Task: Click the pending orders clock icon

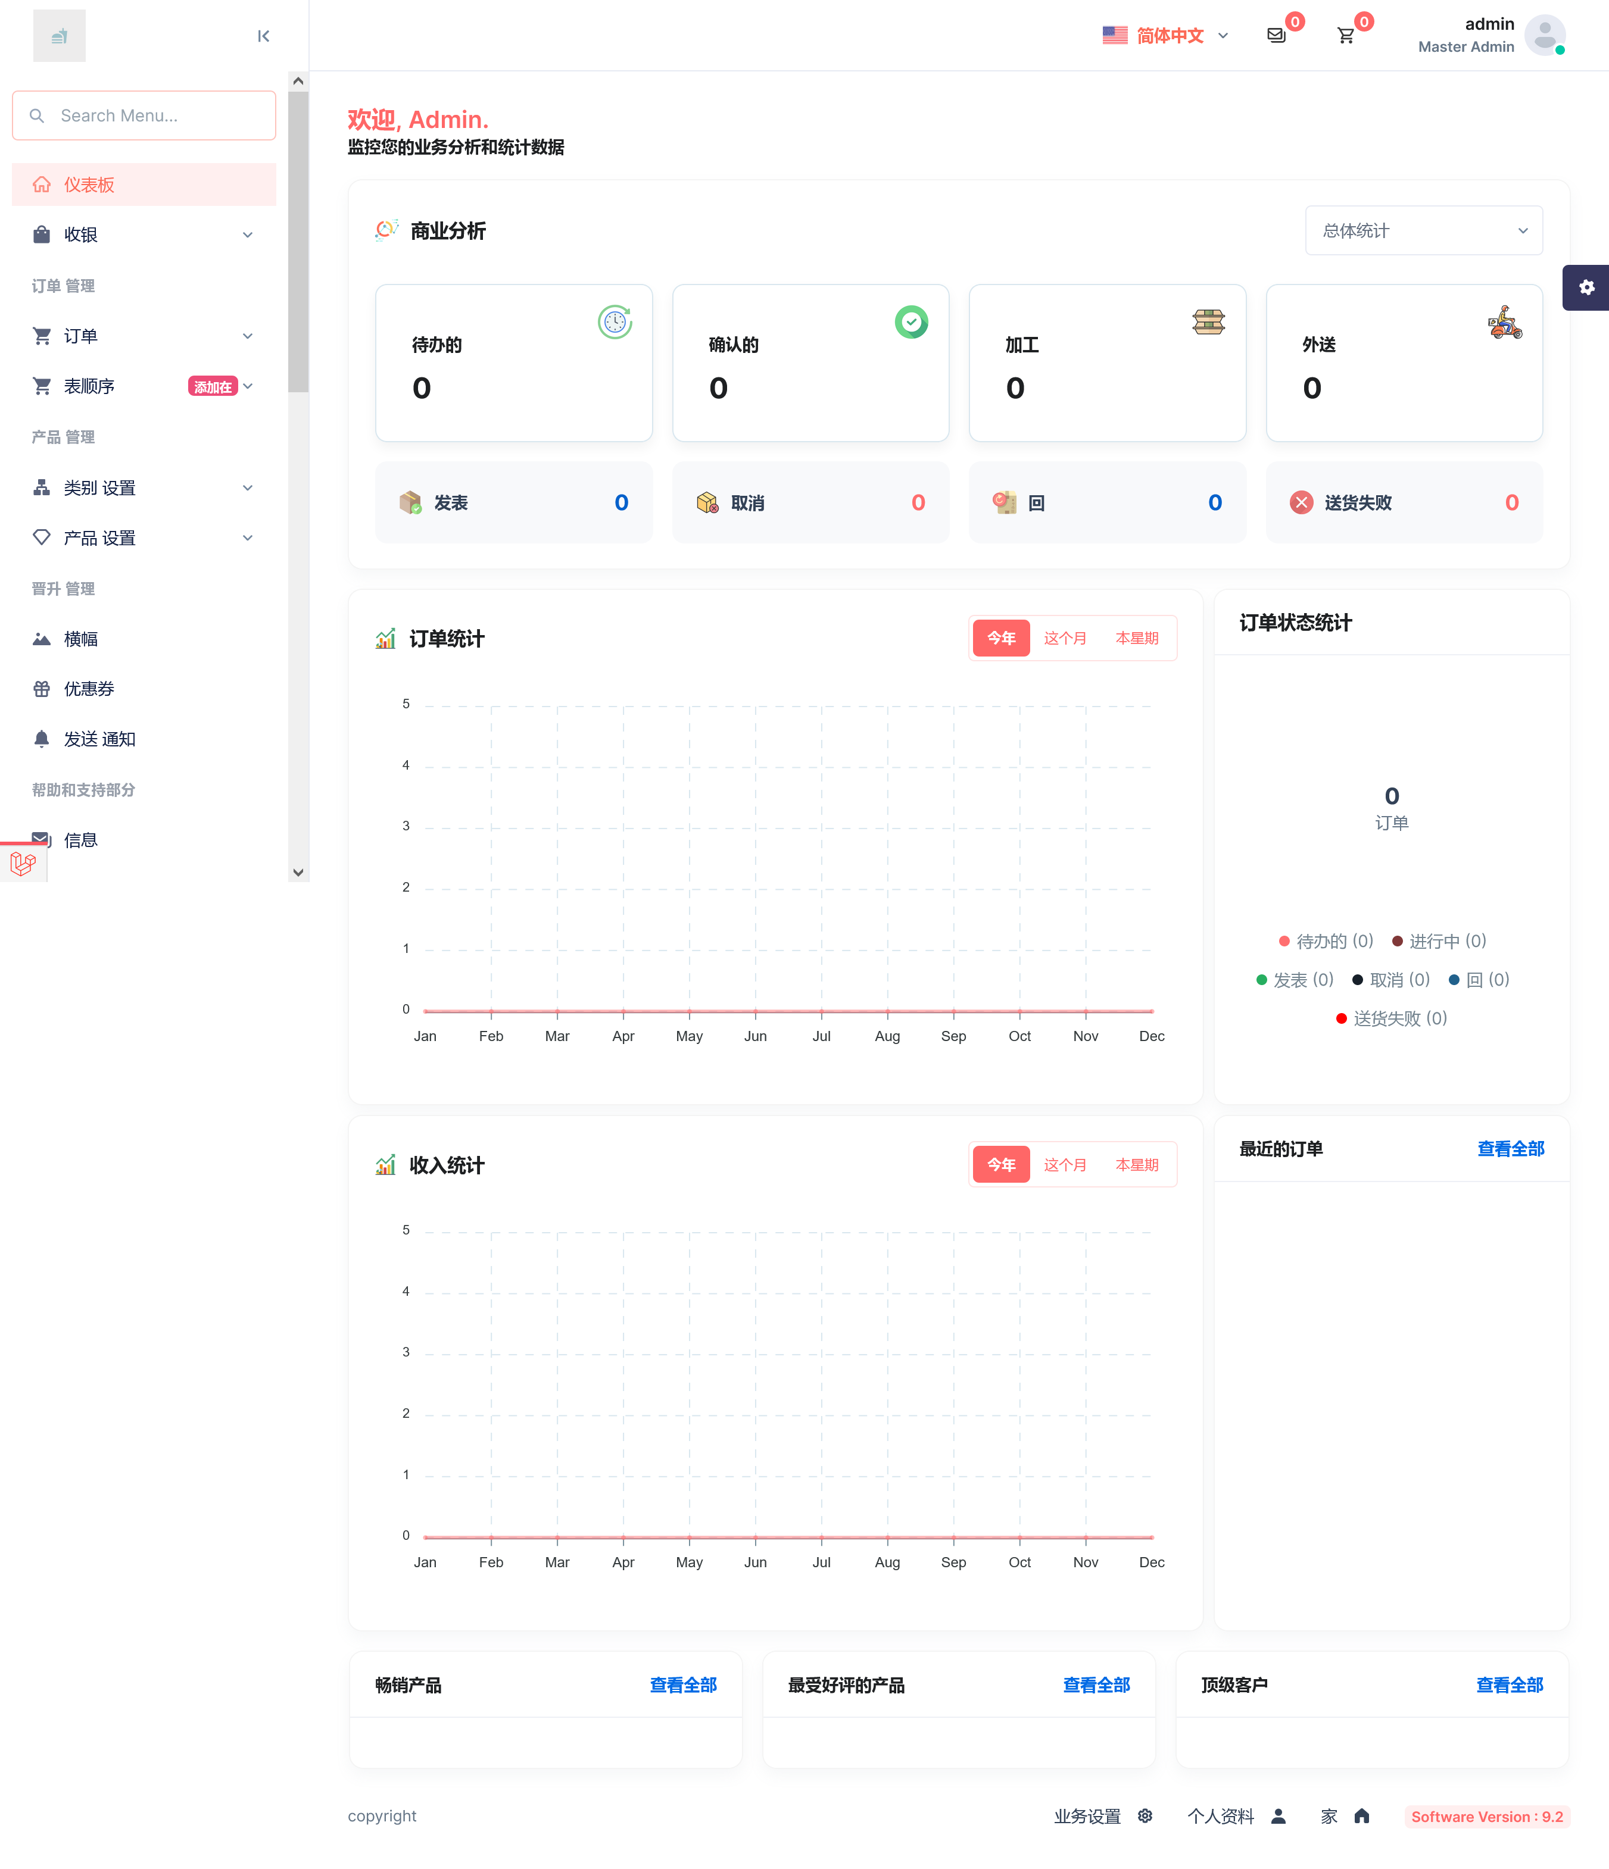Action: (x=616, y=322)
